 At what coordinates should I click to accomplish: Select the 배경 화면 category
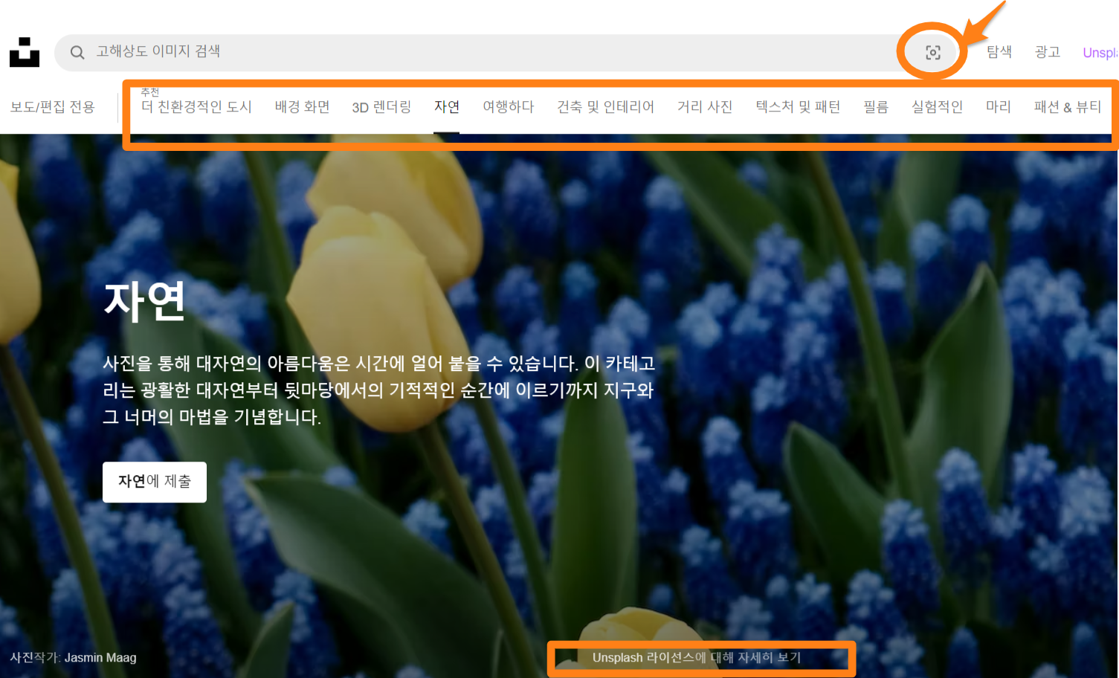pyautogui.click(x=302, y=107)
